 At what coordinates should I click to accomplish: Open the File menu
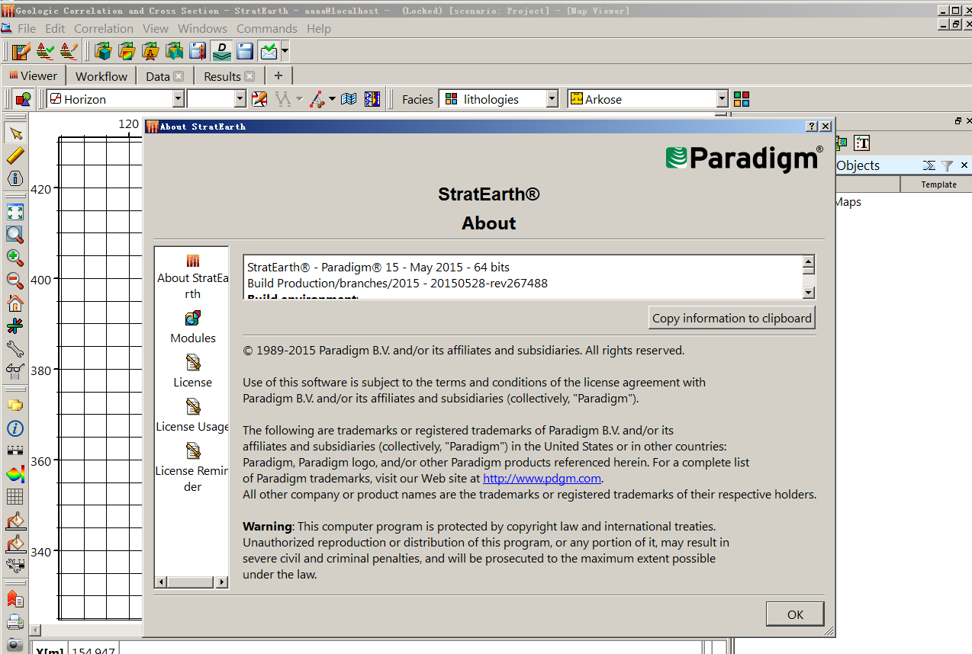(27, 28)
